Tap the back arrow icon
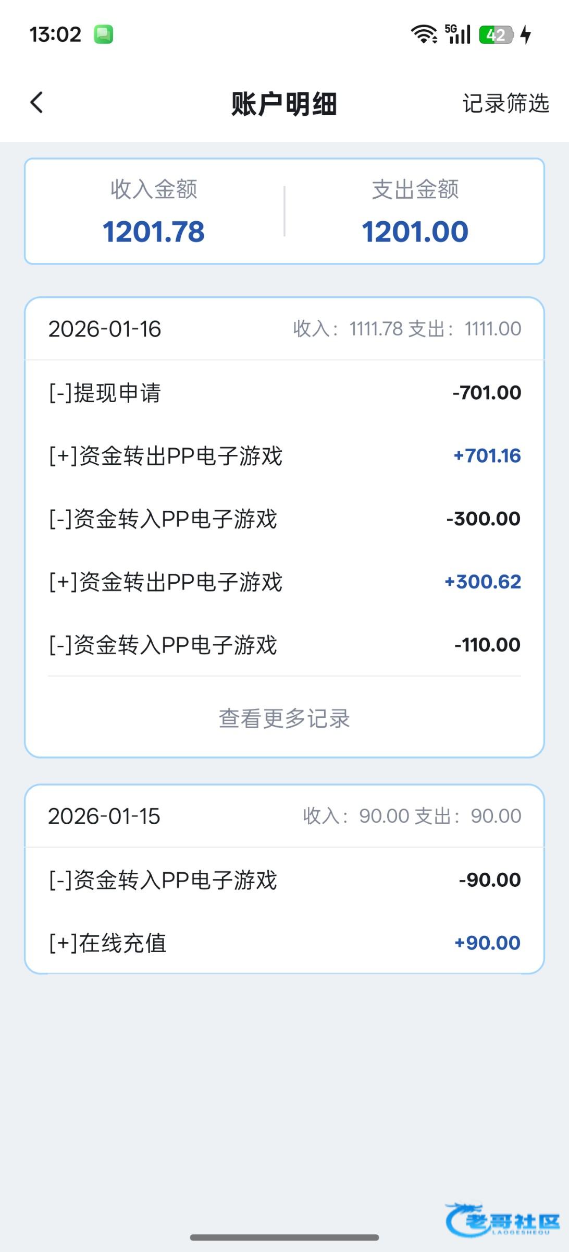Viewport: 569px width, 1252px height. pyautogui.click(x=36, y=103)
